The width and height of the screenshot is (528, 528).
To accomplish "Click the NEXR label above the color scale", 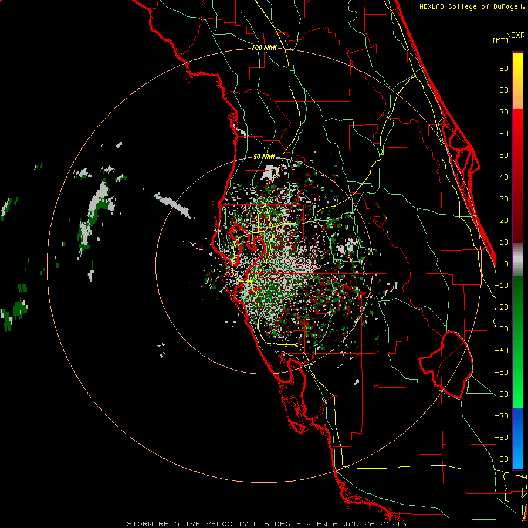I will (516, 35).
